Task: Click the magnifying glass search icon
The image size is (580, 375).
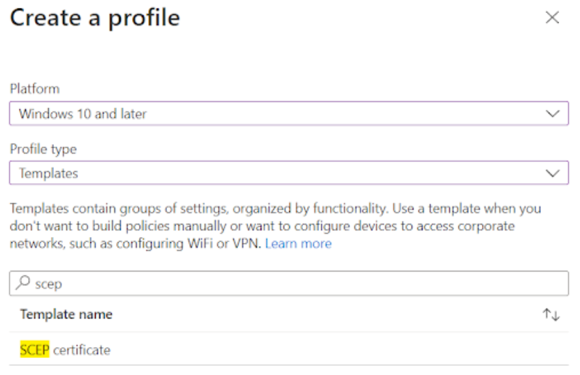Action: click(x=23, y=283)
